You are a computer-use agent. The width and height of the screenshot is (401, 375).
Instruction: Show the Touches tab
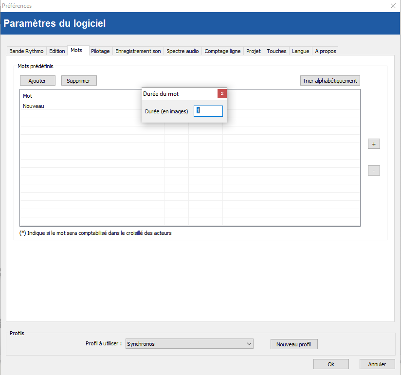(x=276, y=51)
